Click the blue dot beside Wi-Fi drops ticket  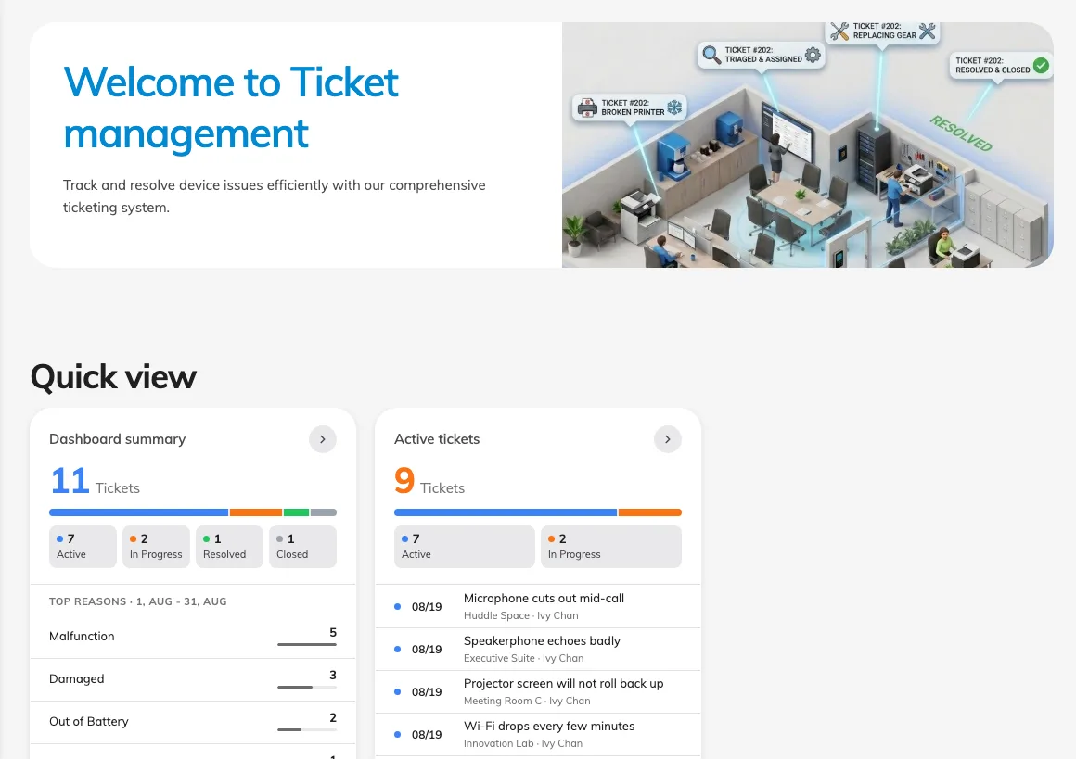[397, 734]
